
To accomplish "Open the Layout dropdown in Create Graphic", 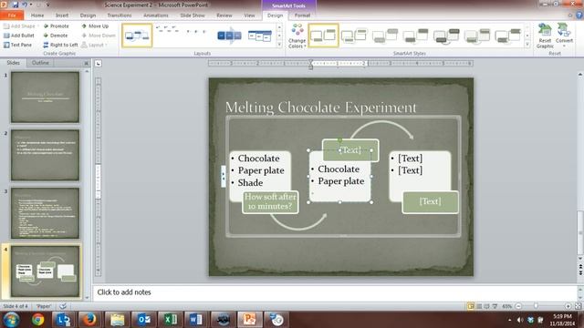I will point(95,45).
